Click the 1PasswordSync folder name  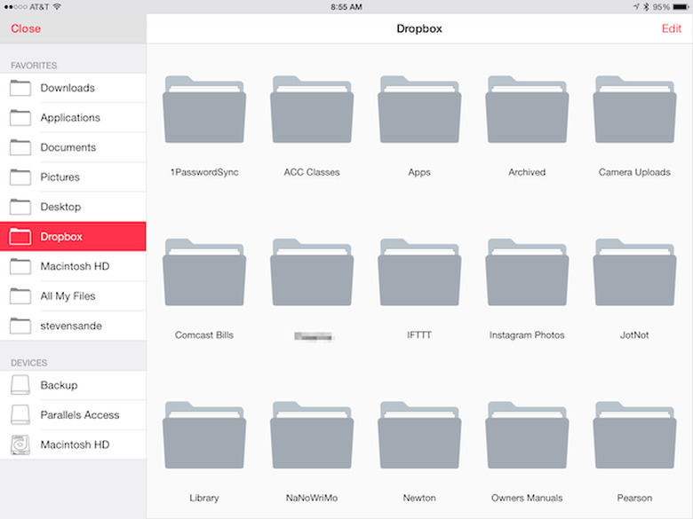(x=204, y=172)
